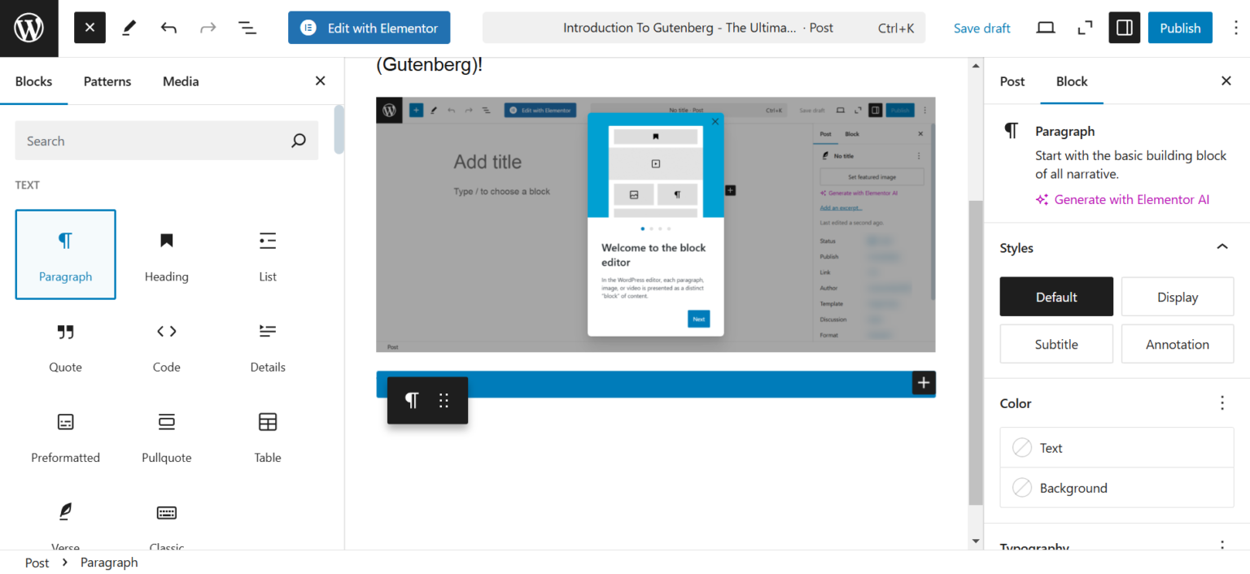This screenshot has width=1250, height=574.
Task: Open the preview device dropdown
Action: click(x=1045, y=27)
